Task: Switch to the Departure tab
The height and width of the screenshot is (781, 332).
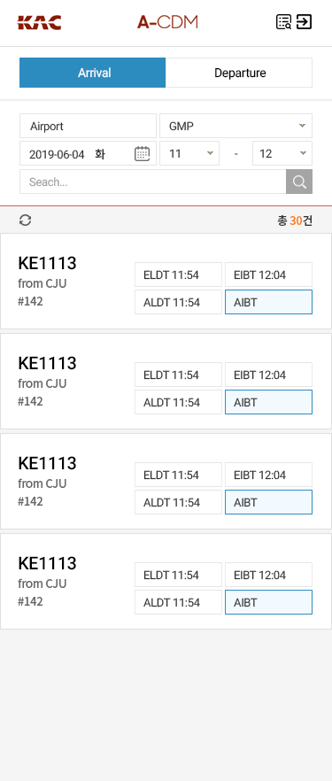Action: [239, 73]
